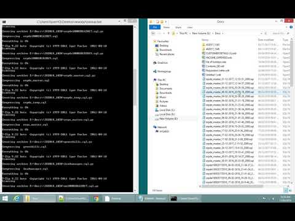The height and width of the screenshot is (221, 295).
Task: Switch to File Explorer taskbar button
Action: click(39, 198)
